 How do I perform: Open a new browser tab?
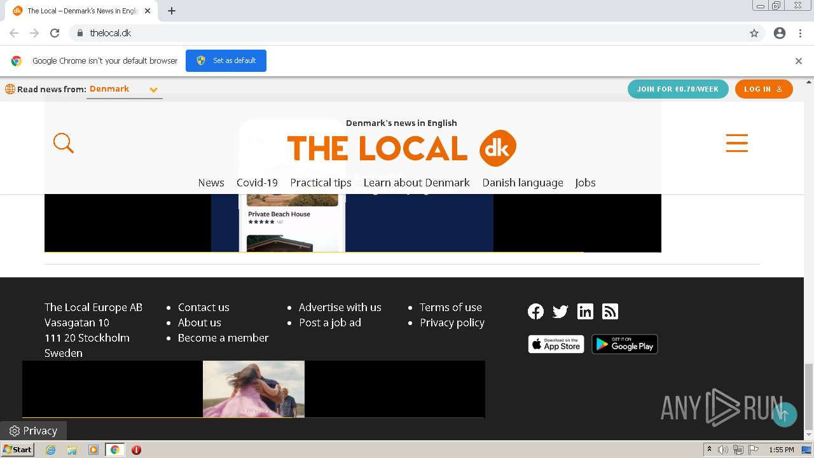pyautogui.click(x=172, y=11)
